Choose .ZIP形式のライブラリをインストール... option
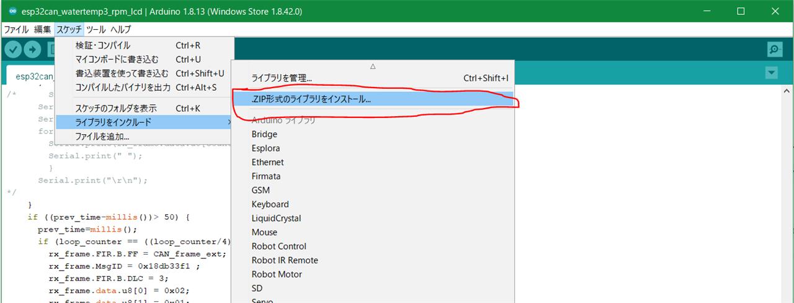 (373, 99)
